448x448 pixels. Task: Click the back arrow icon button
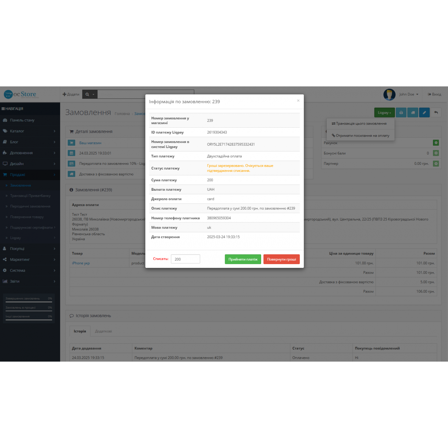[x=436, y=113]
